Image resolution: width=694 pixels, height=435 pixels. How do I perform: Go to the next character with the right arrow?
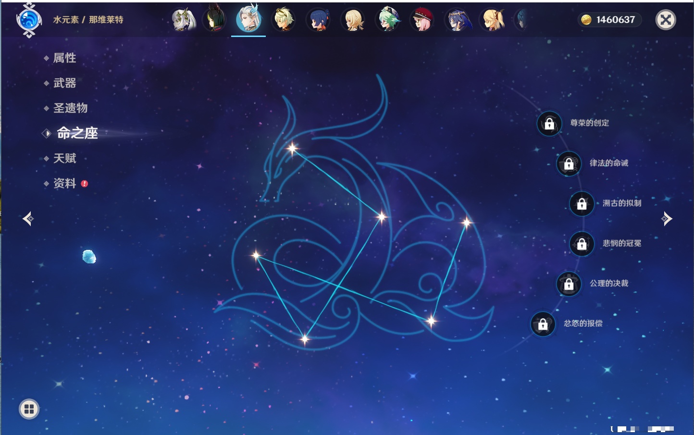click(x=667, y=219)
